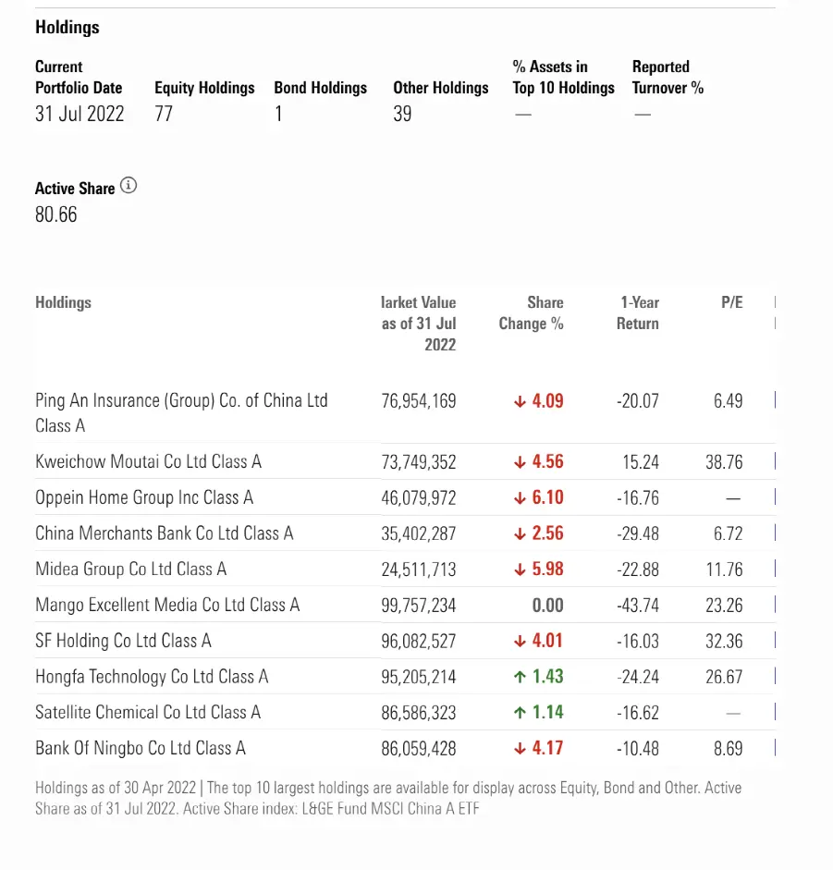Select Mango Excellent Media holding row
Screen dimensions: 833x870
tap(405, 605)
